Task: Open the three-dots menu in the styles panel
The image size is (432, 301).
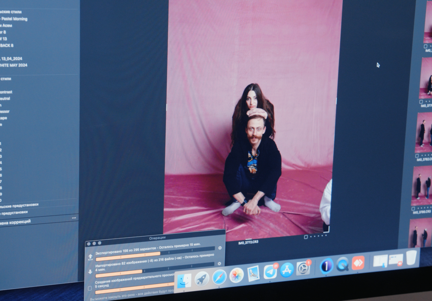Action: (x=74, y=218)
